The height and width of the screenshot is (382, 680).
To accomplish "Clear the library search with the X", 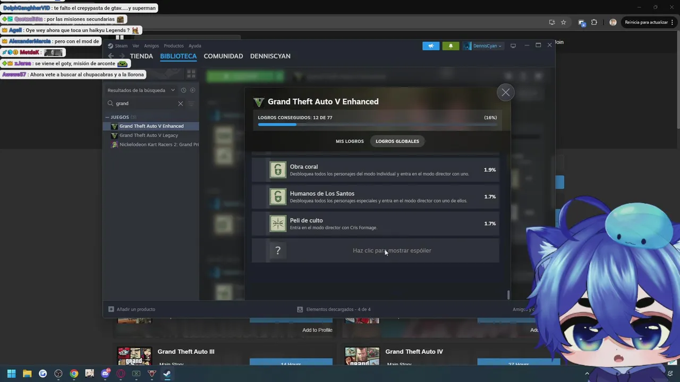I will click(x=181, y=103).
